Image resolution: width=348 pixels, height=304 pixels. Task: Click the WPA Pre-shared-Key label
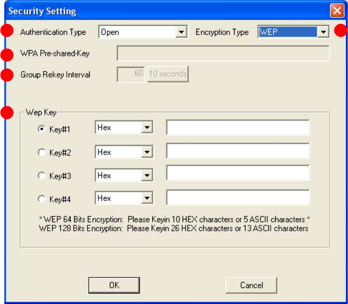pyautogui.click(x=55, y=53)
